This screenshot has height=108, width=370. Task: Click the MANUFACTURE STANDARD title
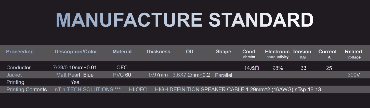point(185,20)
